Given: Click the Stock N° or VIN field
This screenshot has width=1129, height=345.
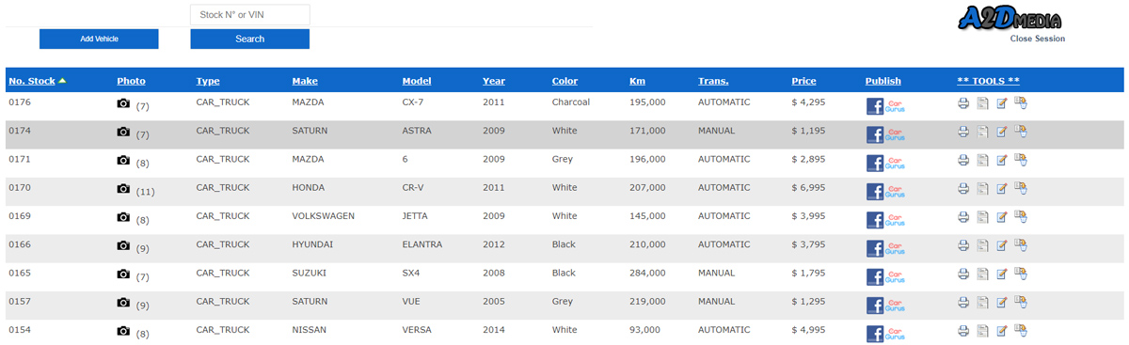Looking at the screenshot, I should pos(250,14).
